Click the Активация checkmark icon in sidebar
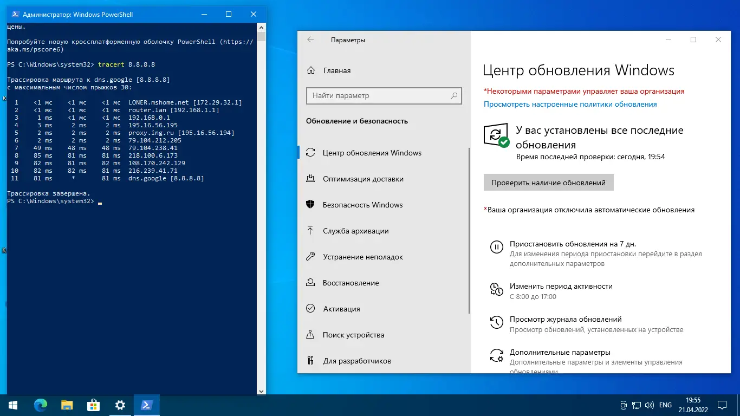 coord(310,309)
